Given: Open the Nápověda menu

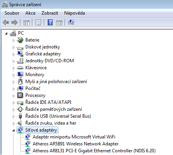Looking at the screenshot, I should tap(75, 13).
